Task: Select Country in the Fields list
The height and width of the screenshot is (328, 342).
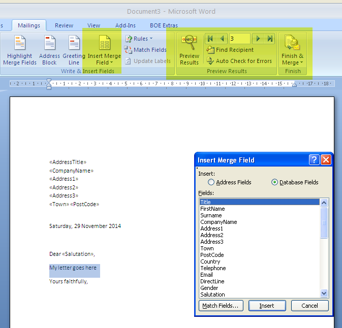Action: (x=260, y=261)
